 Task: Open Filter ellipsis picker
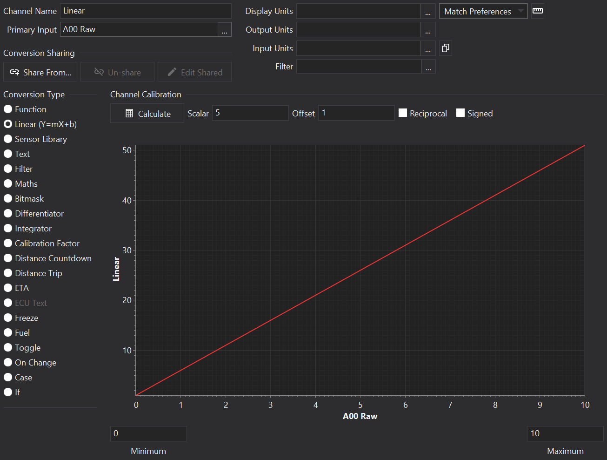coord(428,67)
